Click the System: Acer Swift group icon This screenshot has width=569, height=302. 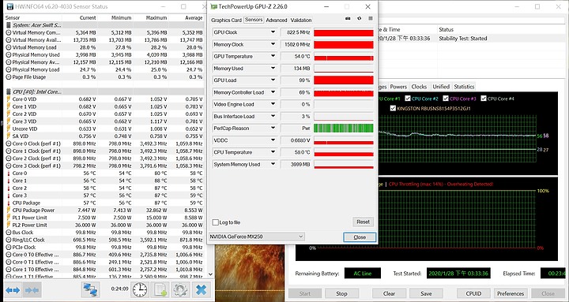point(9,25)
